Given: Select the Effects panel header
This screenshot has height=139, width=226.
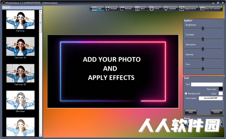Looking at the screenshot, I should (22, 8).
